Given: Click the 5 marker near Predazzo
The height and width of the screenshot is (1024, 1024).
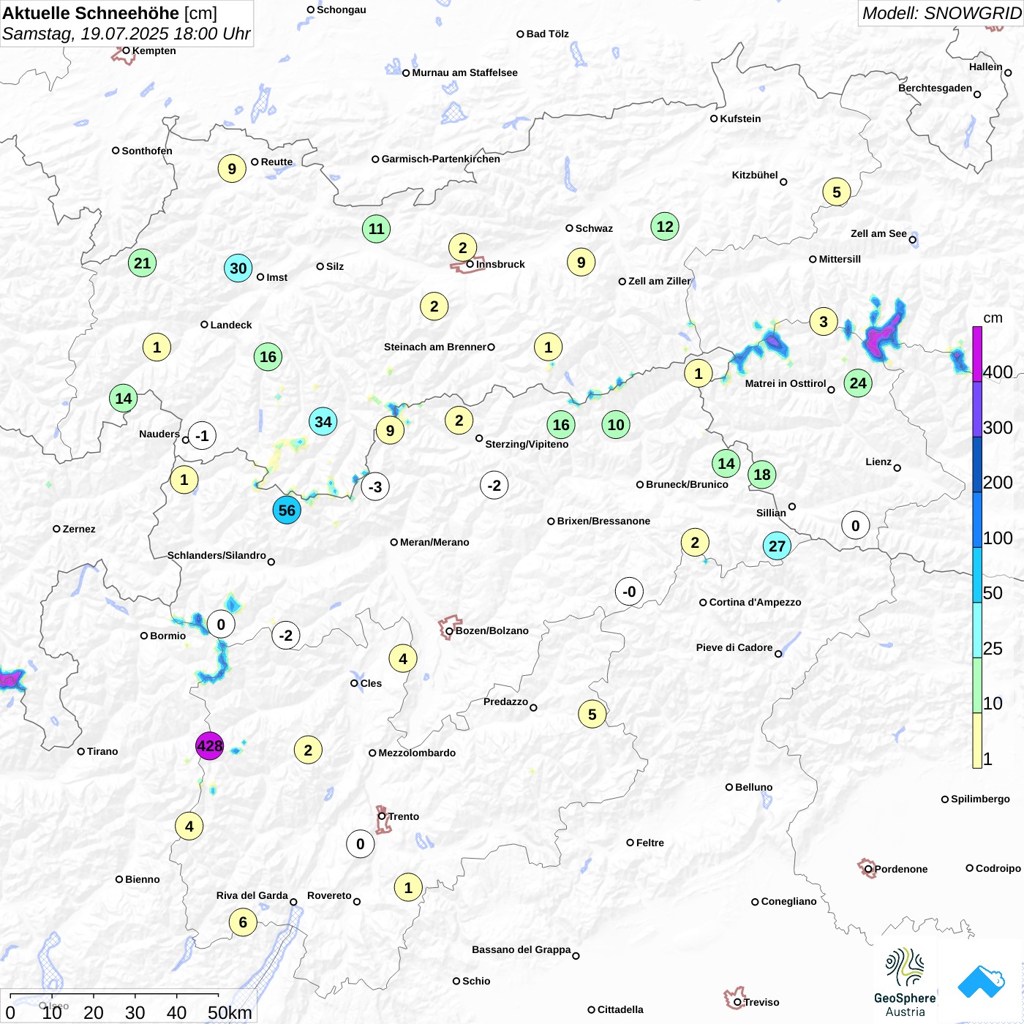Looking at the screenshot, I should [x=592, y=715].
